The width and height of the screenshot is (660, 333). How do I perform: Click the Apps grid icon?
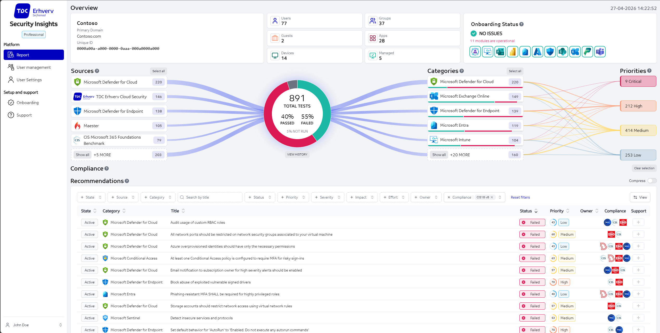click(373, 38)
